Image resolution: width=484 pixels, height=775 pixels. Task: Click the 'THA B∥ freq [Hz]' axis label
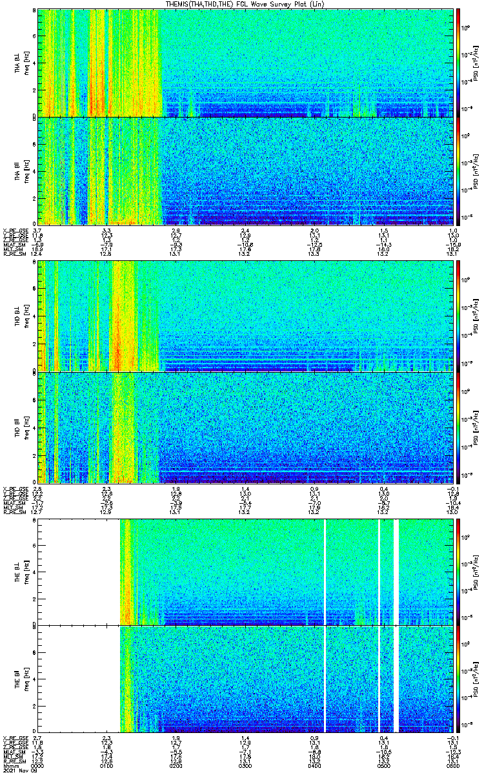pyautogui.click(x=22, y=171)
